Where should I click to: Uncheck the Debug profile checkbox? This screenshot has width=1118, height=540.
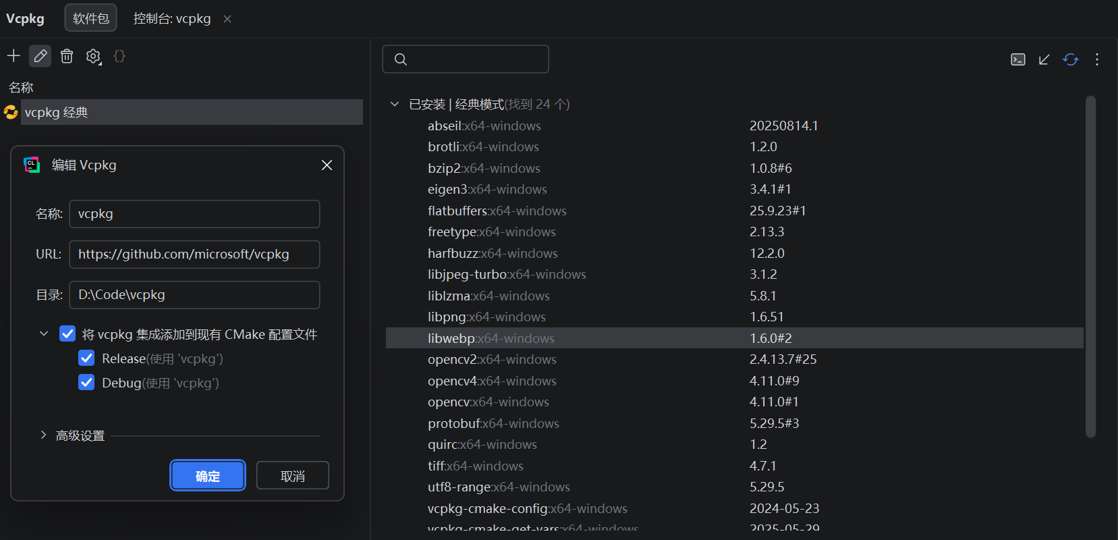86,382
